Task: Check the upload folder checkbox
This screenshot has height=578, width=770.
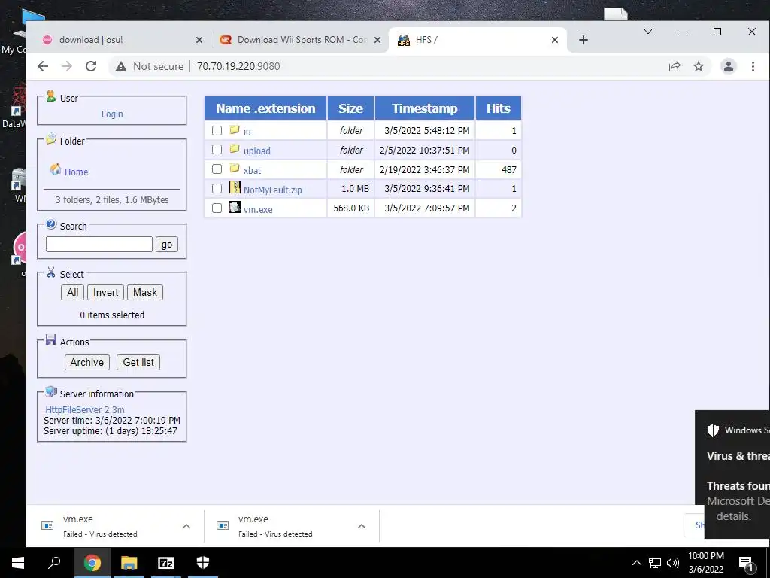Action: click(x=217, y=150)
